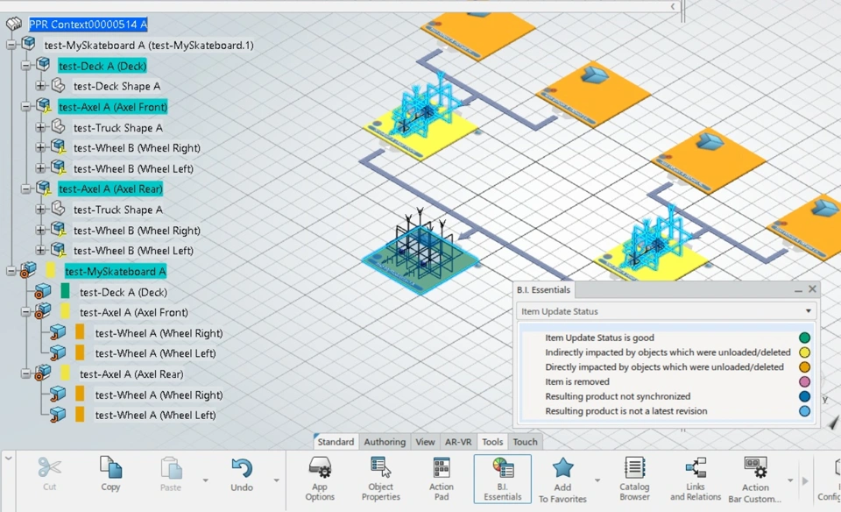Click green swatch for status is good
This screenshot has width=841, height=512.
tap(804, 338)
